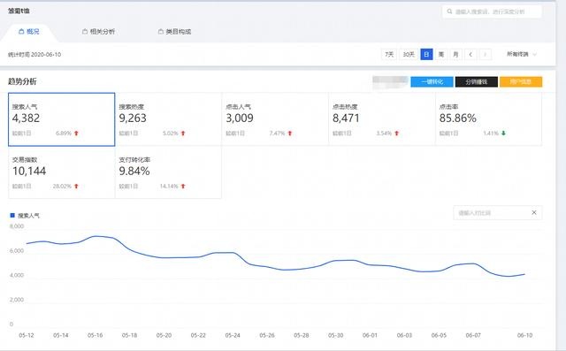Image resolution: width=566 pixels, height=351 pixels.
Task: Select the 7天 time range
Action: click(389, 55)
